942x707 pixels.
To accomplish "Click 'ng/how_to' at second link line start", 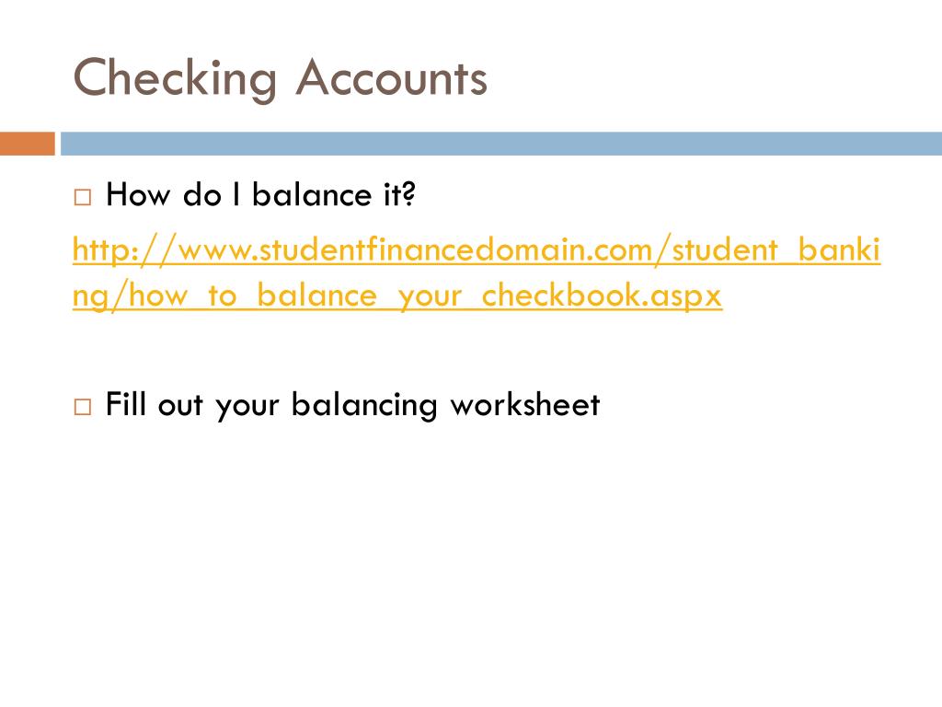I will 155,296.
